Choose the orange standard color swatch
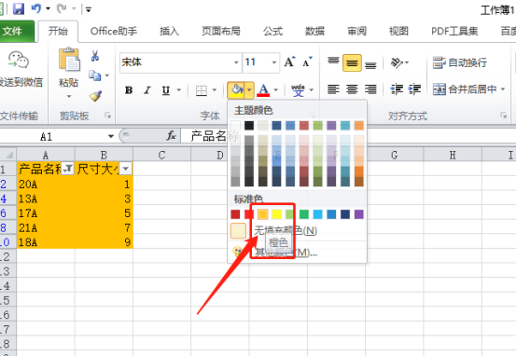Image resolution: width=517 pixels, height=356 pixels. coord(263,214)
